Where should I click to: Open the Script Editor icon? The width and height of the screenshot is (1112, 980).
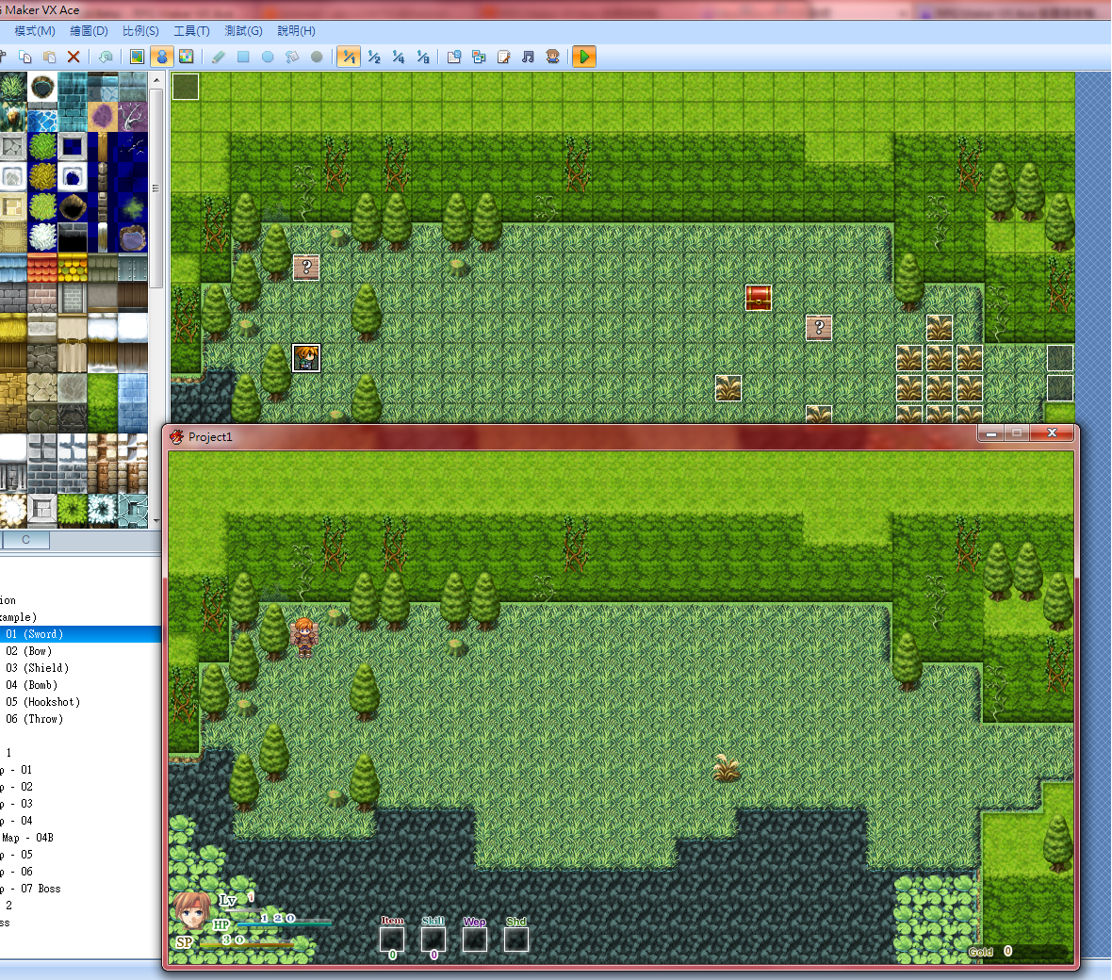(x=503, y=57)
